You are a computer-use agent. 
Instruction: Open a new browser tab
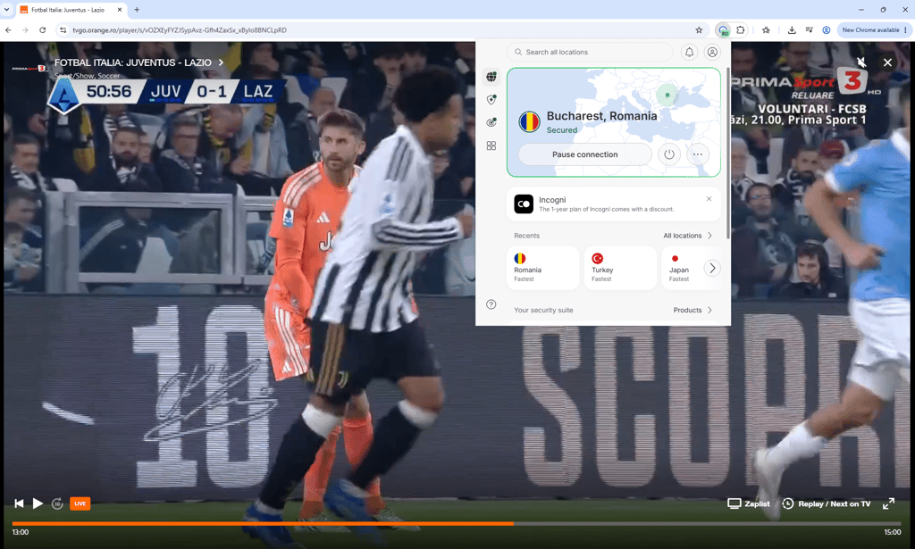tap(137, 10)
